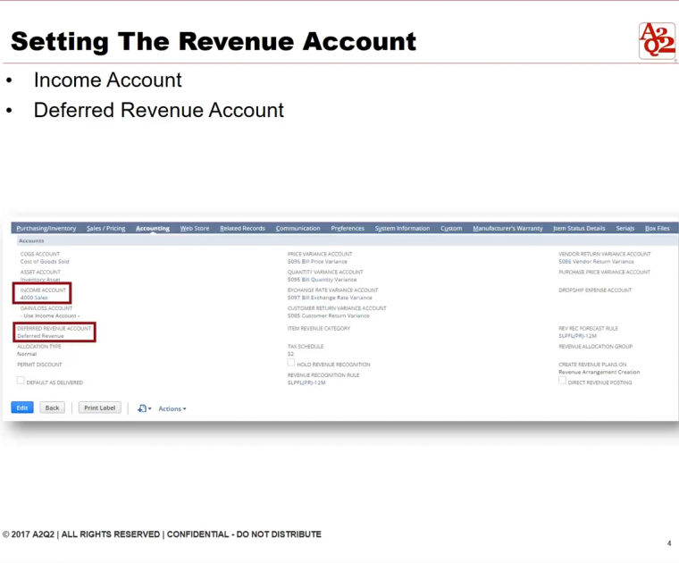Click the A2Q2 logo
Screen dimensions: 679x563
657,40
